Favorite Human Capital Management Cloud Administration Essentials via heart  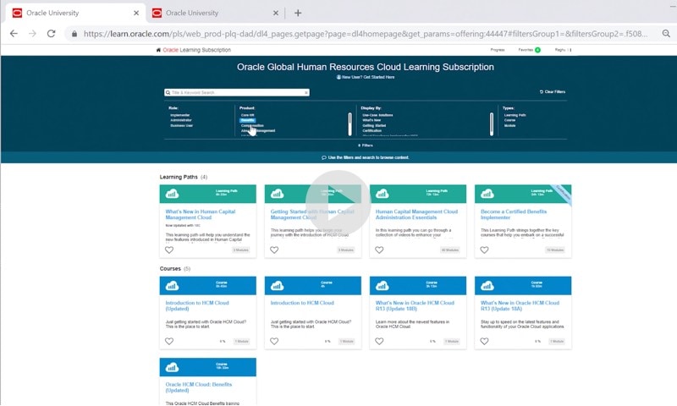(x=379, y=250)
